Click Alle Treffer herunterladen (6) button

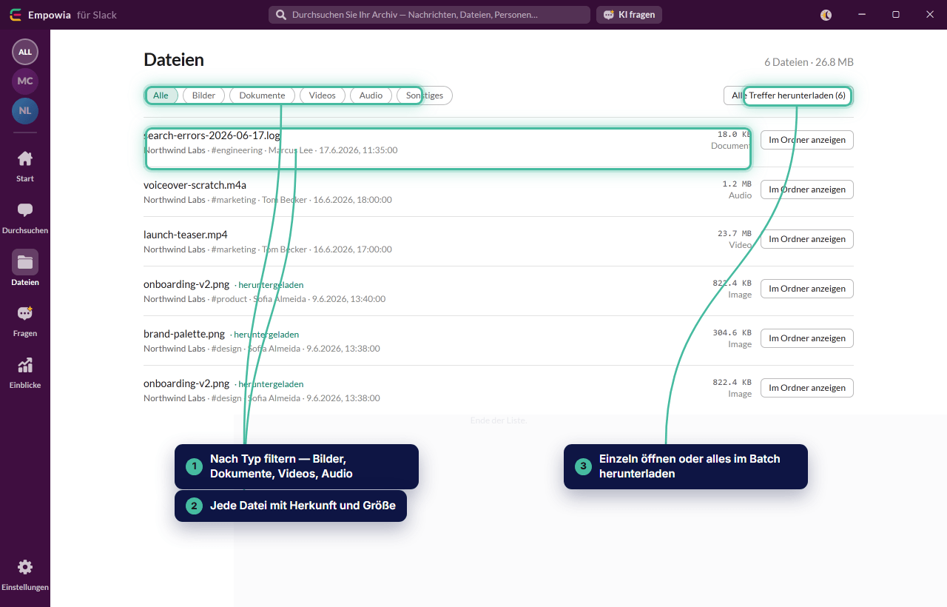789,95
